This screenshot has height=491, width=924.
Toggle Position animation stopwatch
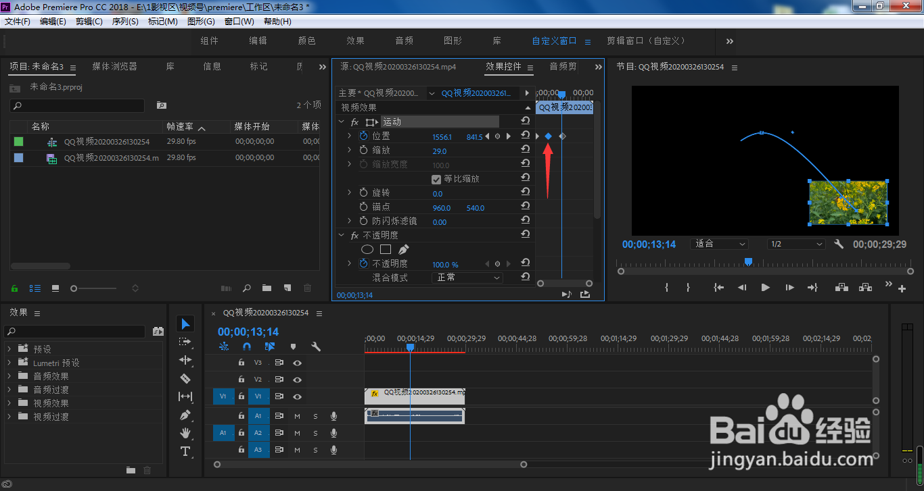click(364, 136)
